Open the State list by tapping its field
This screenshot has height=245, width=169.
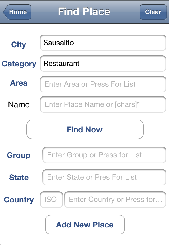(104, 177)
